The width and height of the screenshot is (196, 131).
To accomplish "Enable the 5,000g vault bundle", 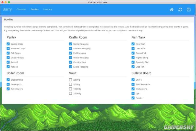I will tap(71, 84).
